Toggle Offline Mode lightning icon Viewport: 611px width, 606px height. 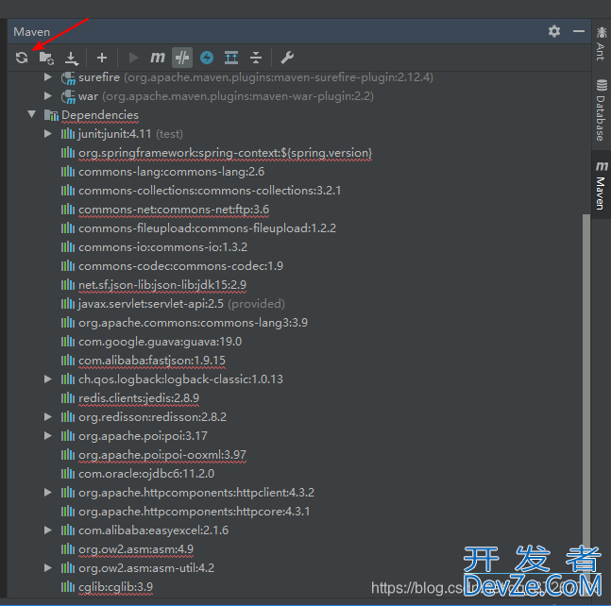coord(207,58)
